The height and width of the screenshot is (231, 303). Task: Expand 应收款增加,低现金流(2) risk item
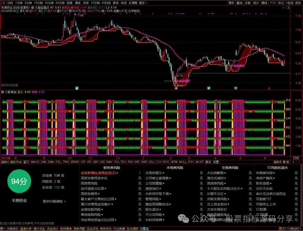click(99, 173)
